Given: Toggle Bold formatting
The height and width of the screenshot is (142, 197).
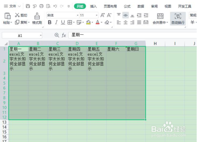Looking at the screenshot, I should (50, 22).
